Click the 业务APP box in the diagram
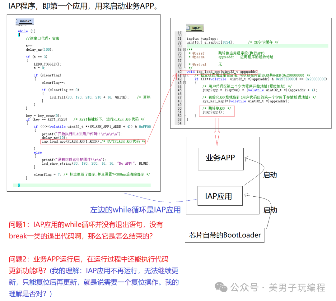The image size is (336, 301). click(x=220, y=159)
